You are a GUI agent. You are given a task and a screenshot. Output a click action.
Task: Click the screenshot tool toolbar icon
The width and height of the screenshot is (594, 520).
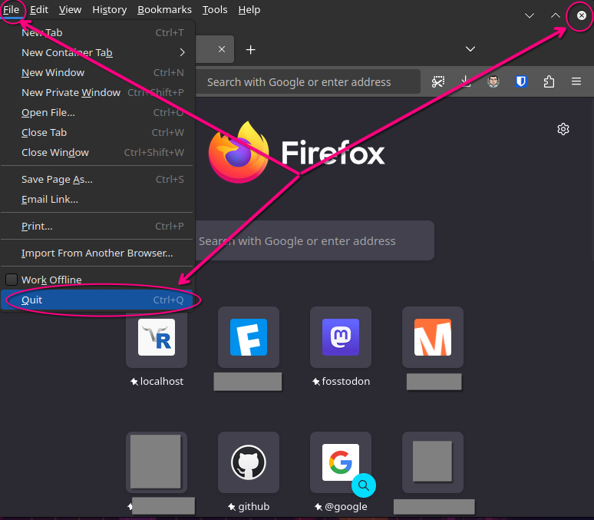pos(438,81)
